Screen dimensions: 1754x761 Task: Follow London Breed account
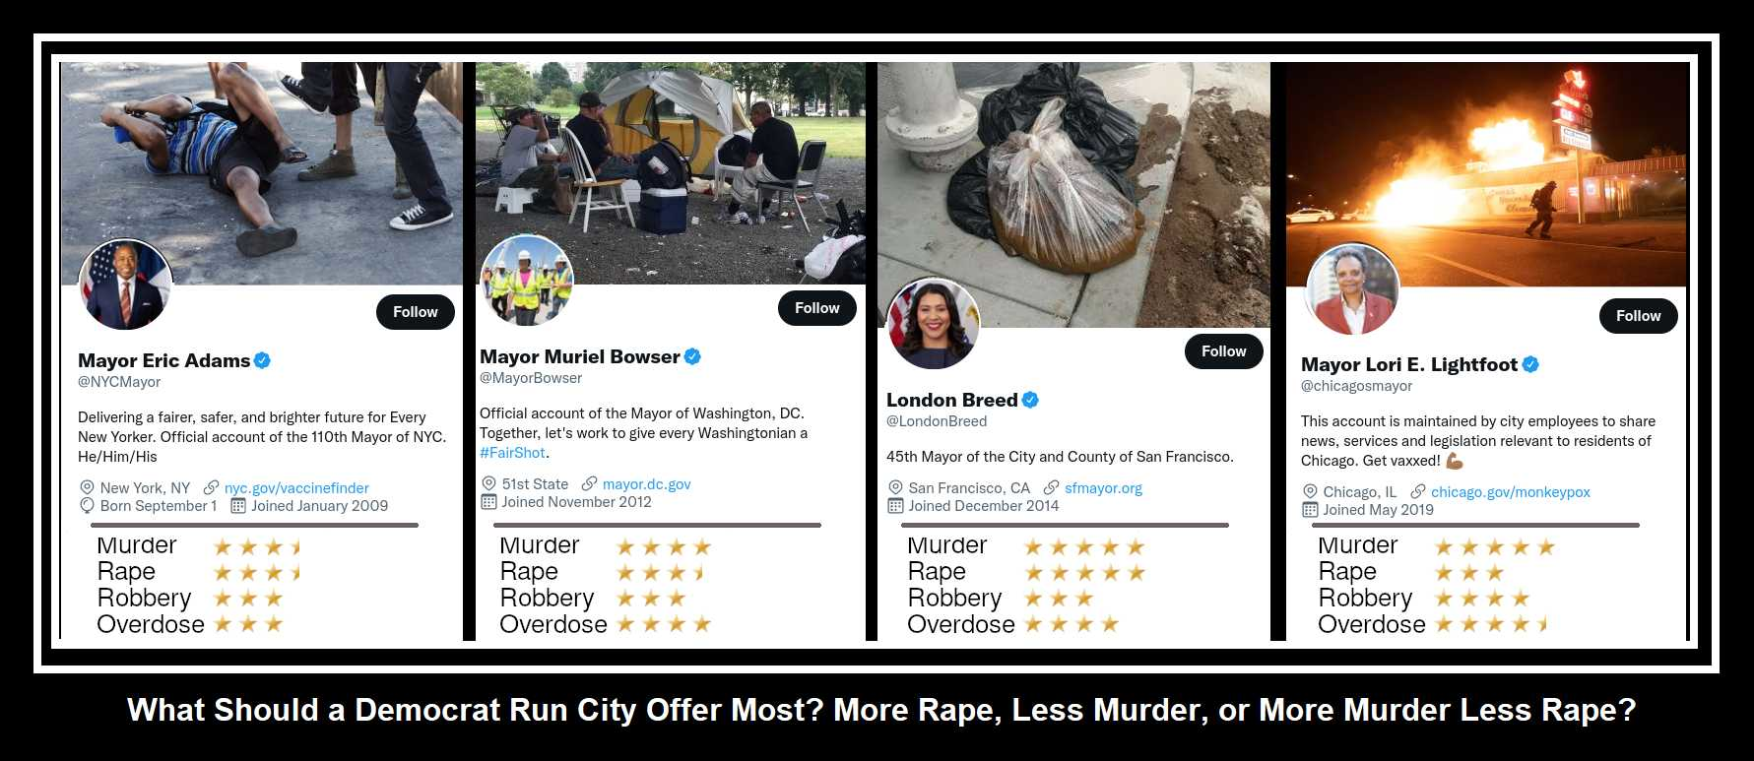[1223, 351]
